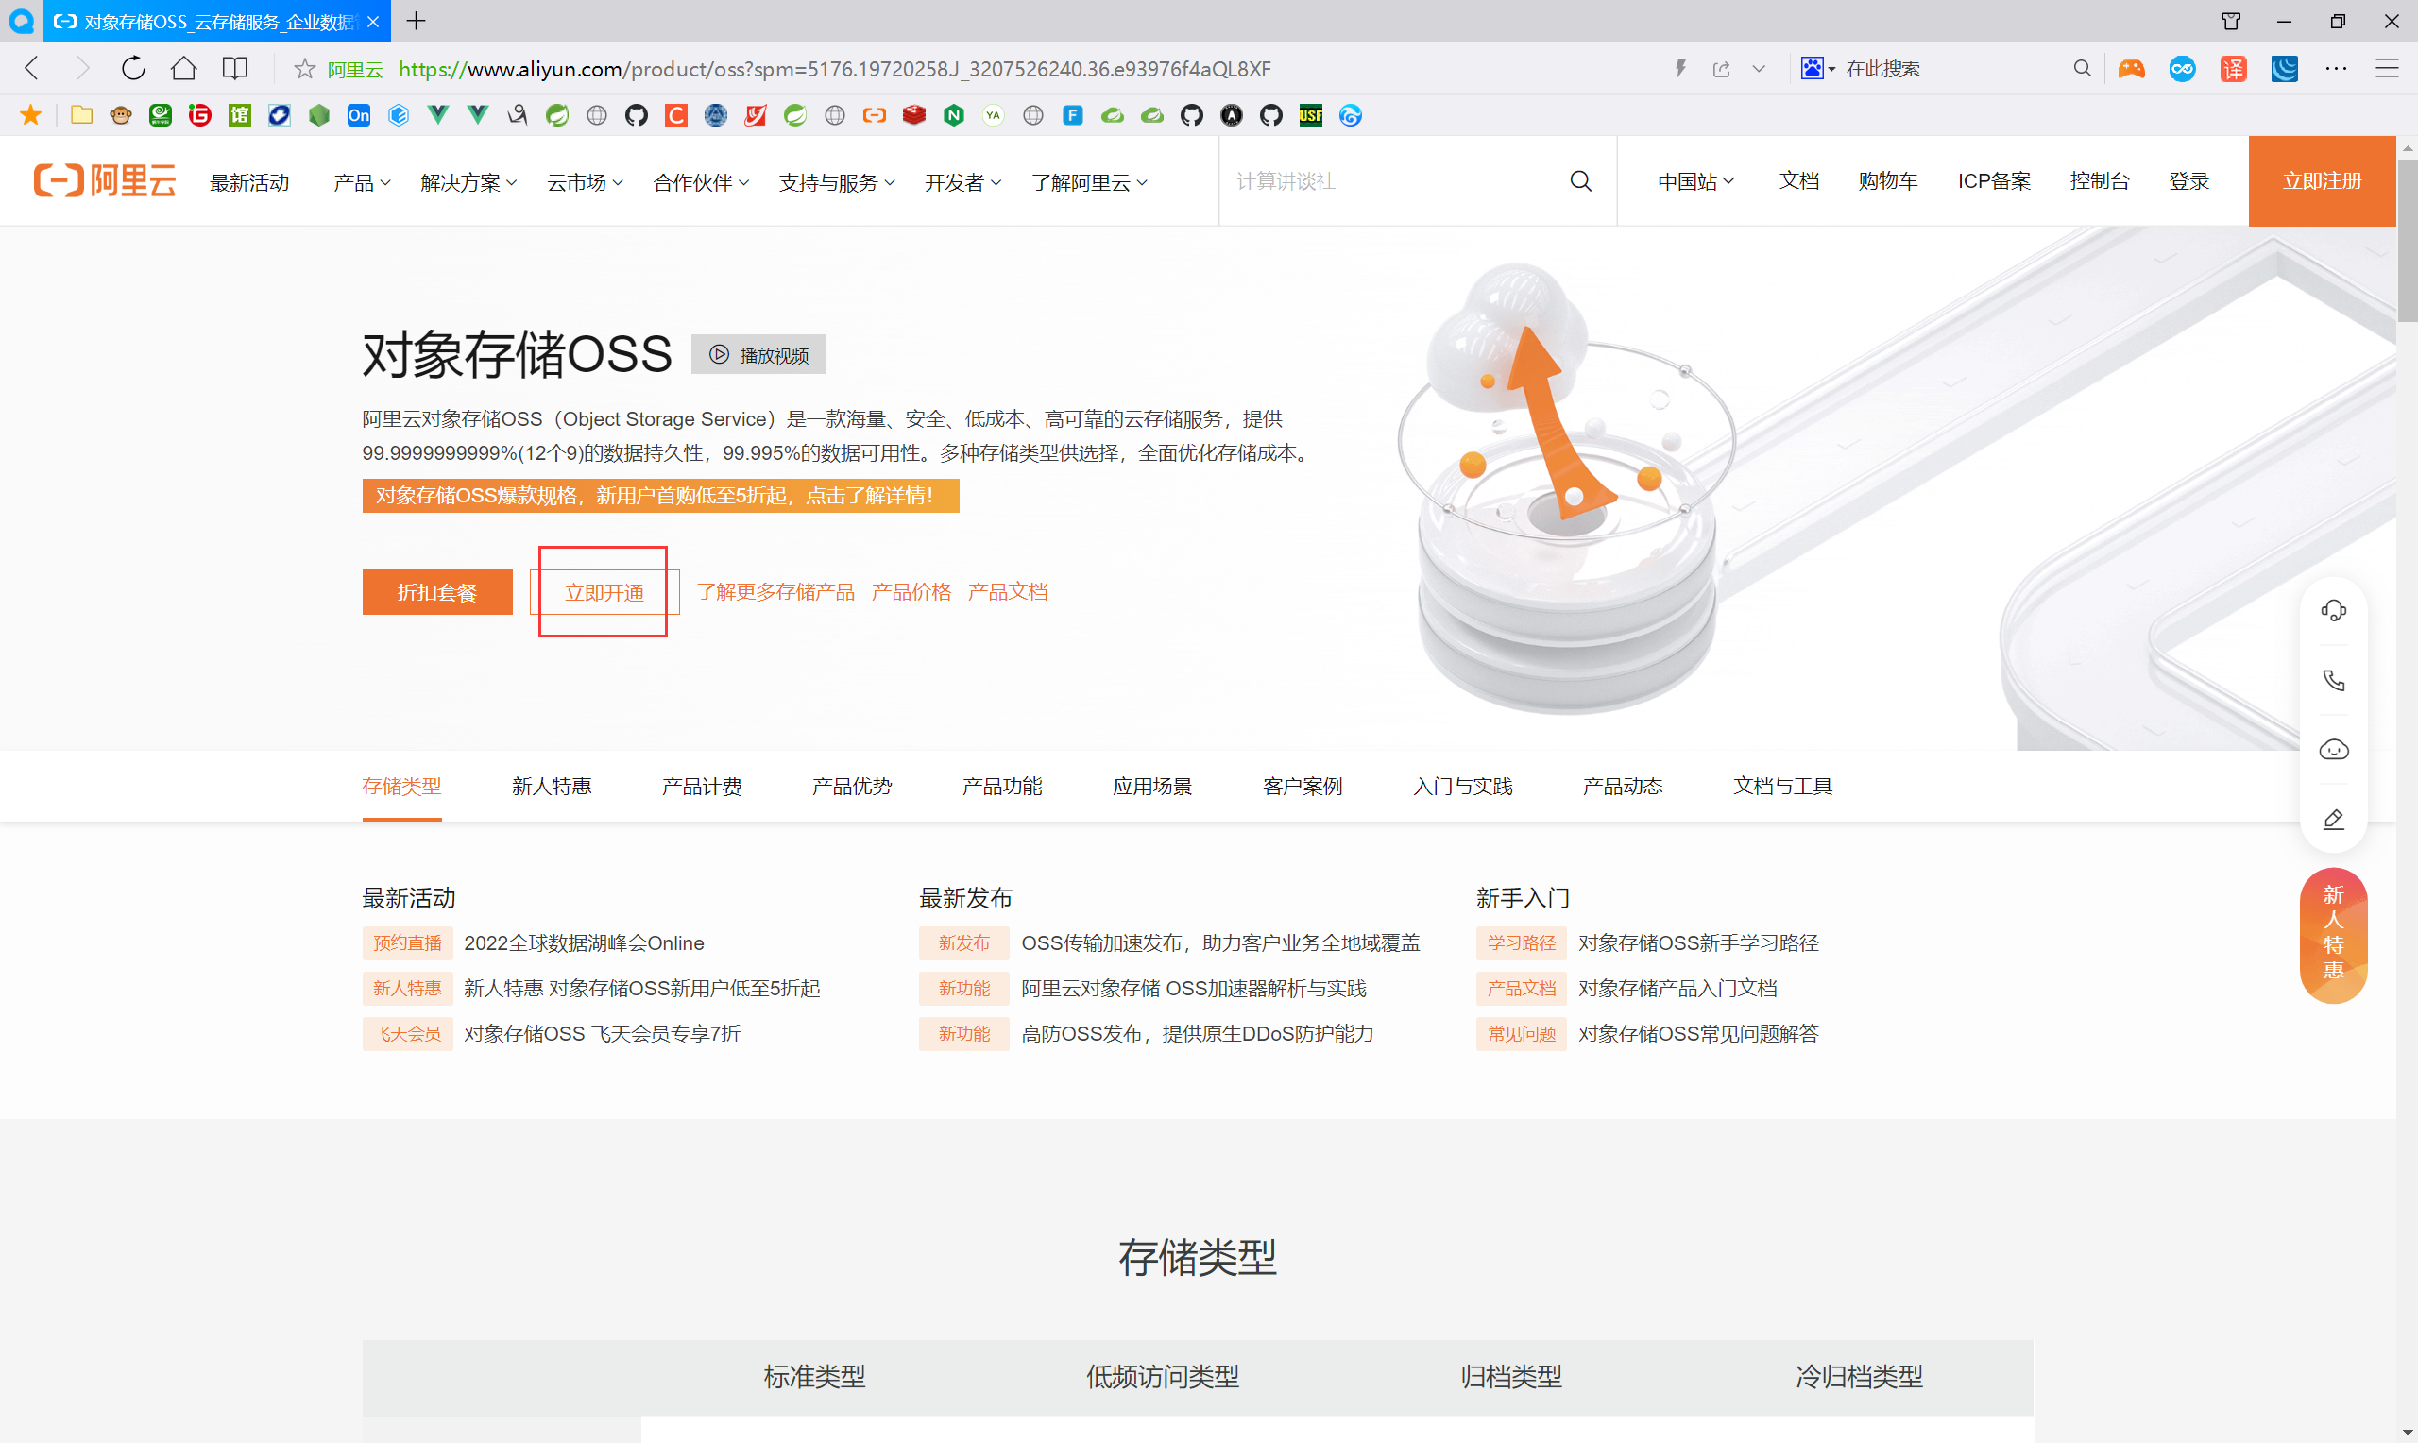Open the feedback pencil icon
This screenshot has width=2418, height=1443.
click(2333, 820)
